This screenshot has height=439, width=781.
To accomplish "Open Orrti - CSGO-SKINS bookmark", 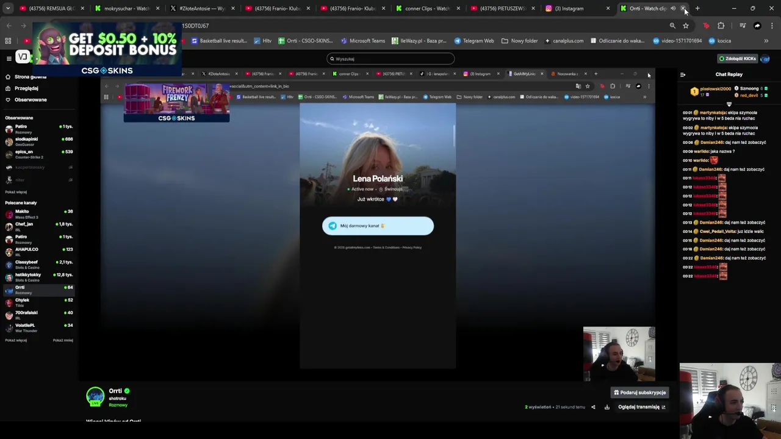I will (x=306, y=41).
